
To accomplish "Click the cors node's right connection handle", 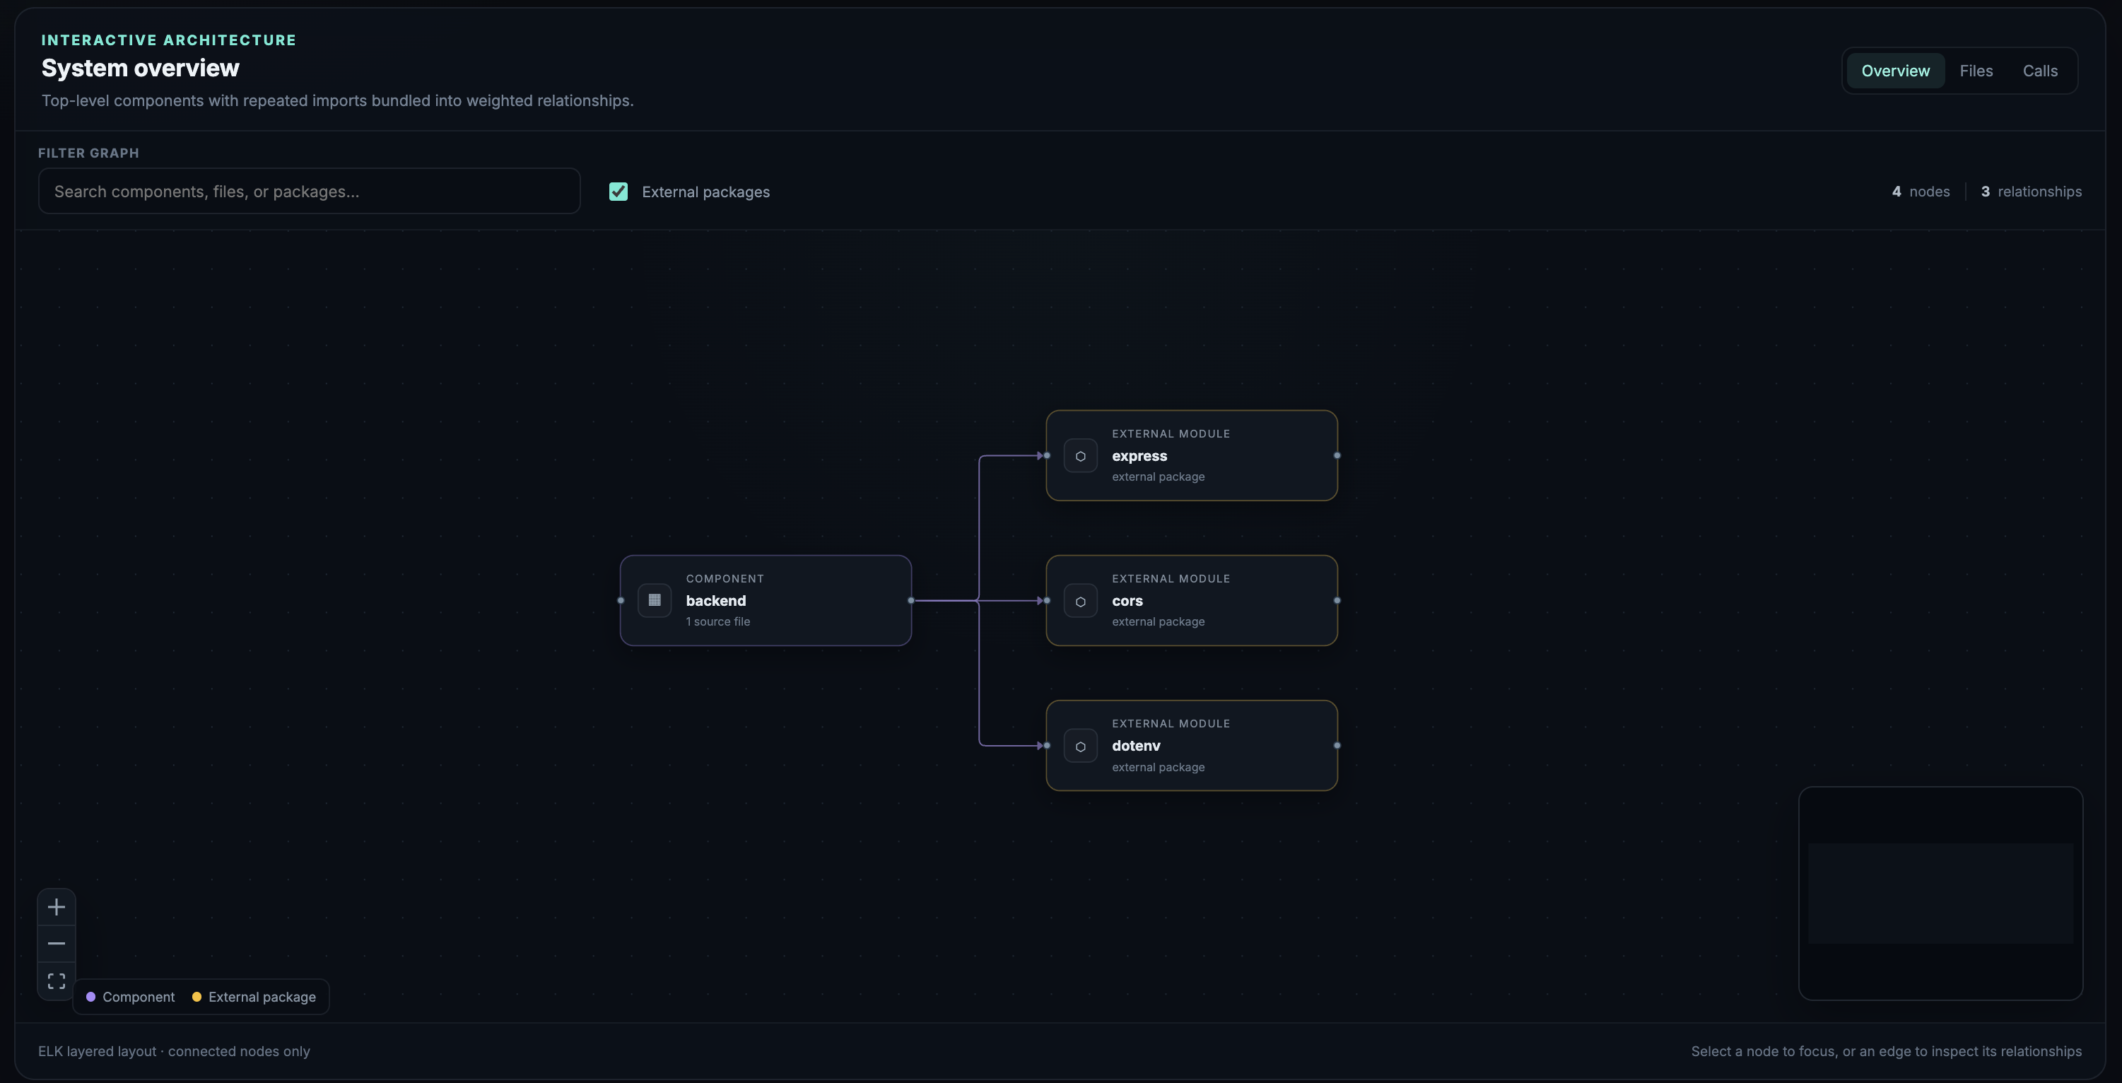I will [x=1337, y=600].
